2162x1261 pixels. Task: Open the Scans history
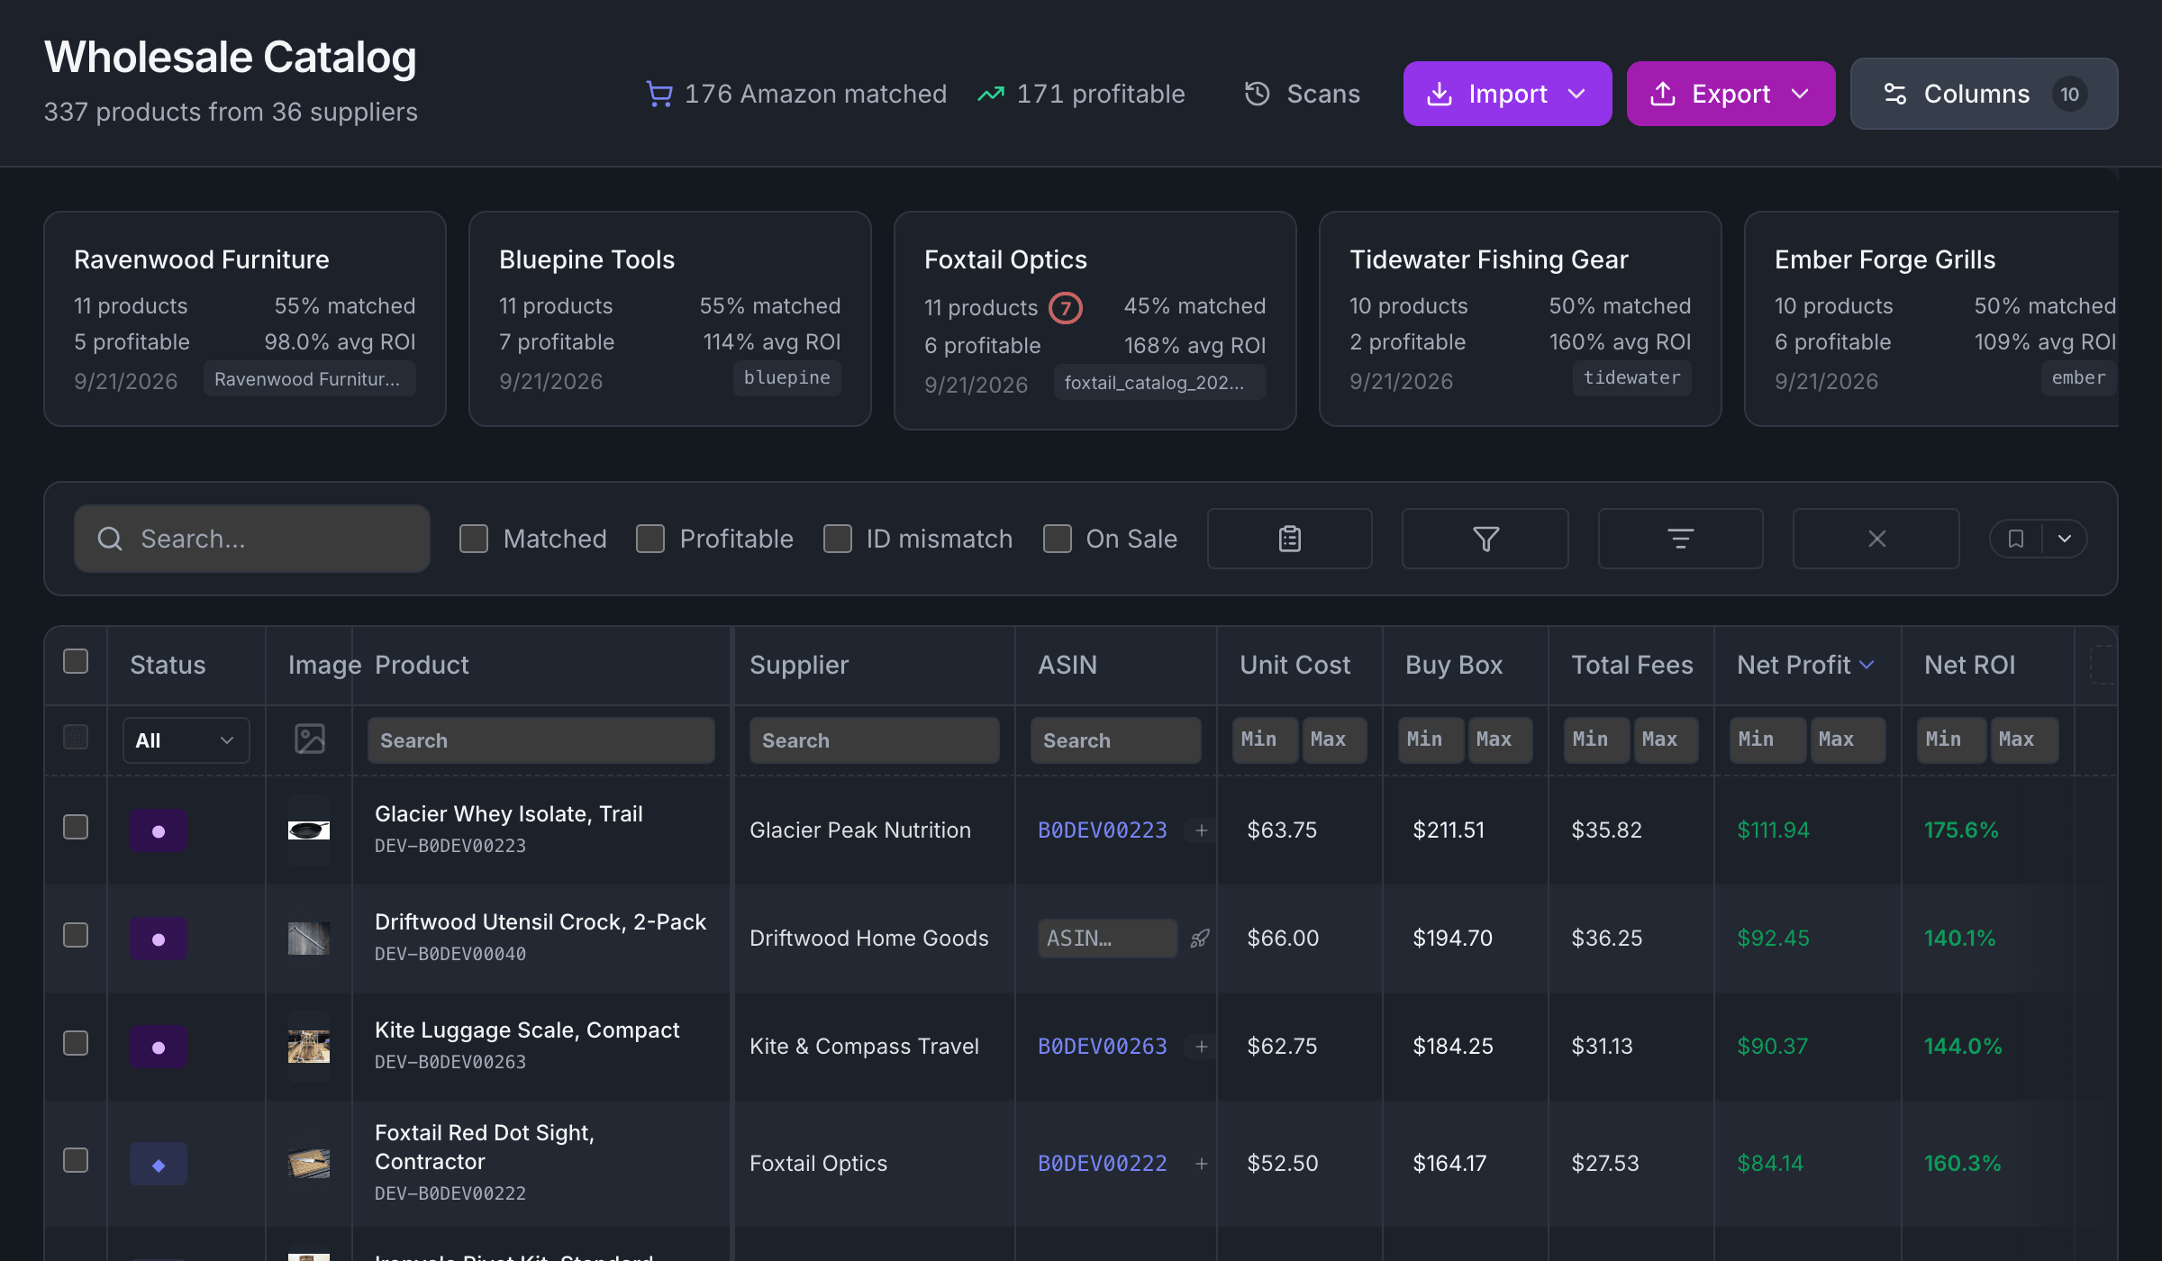point(1303,94)
